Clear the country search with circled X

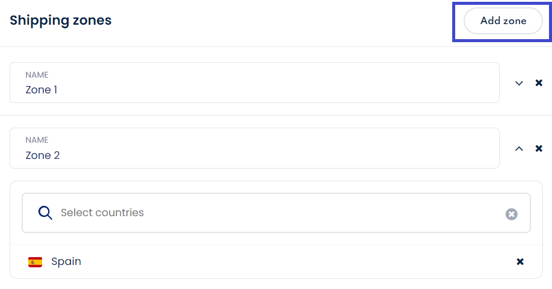pos(511,214)
